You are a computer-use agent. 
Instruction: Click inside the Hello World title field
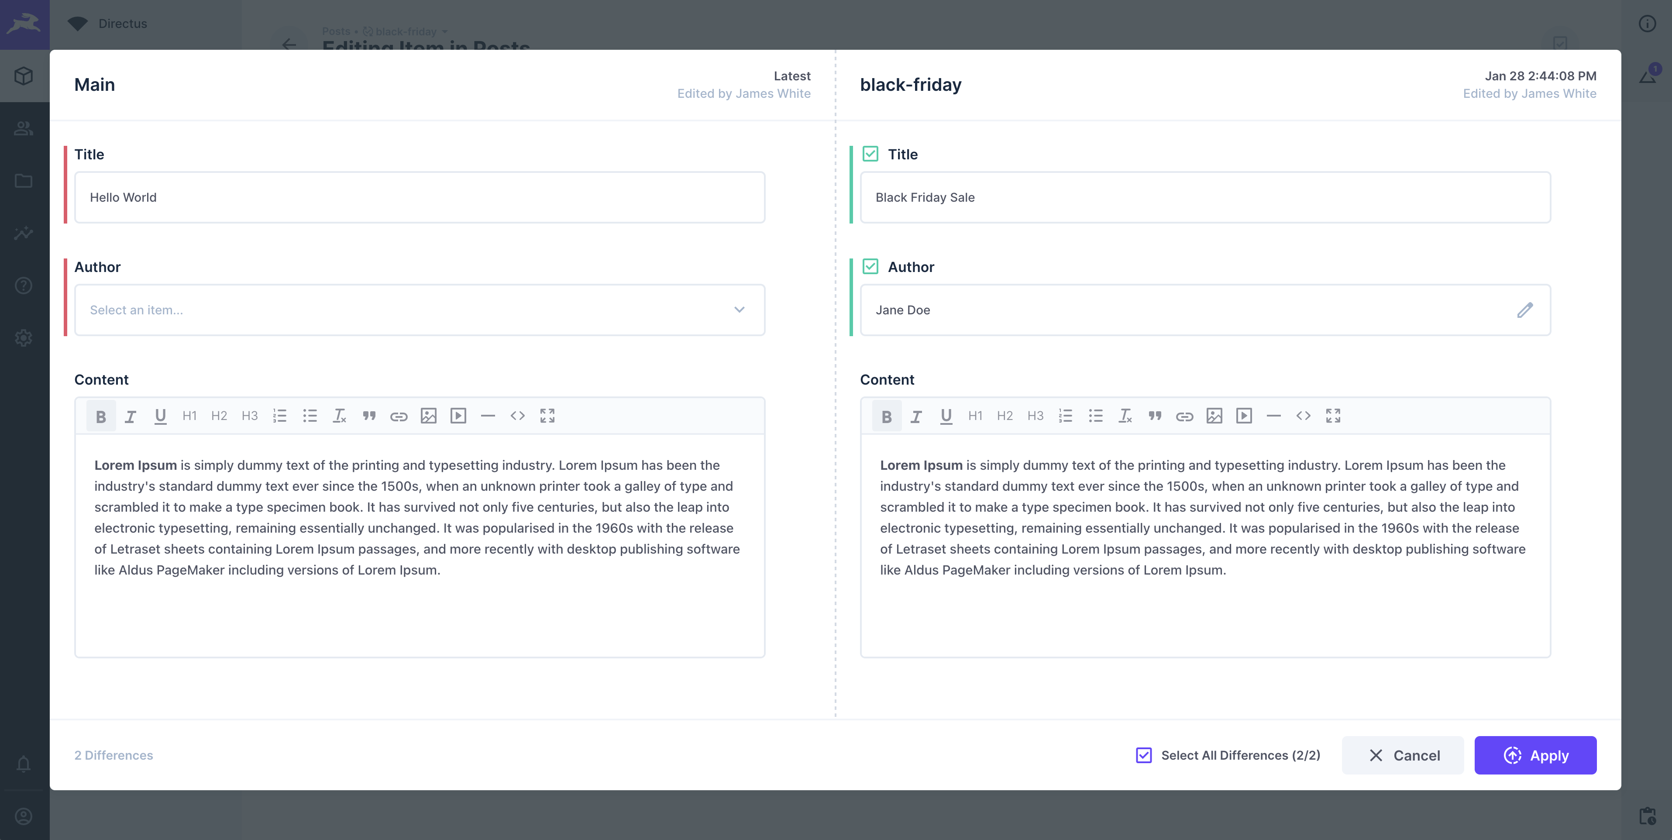tap(419, 197)
